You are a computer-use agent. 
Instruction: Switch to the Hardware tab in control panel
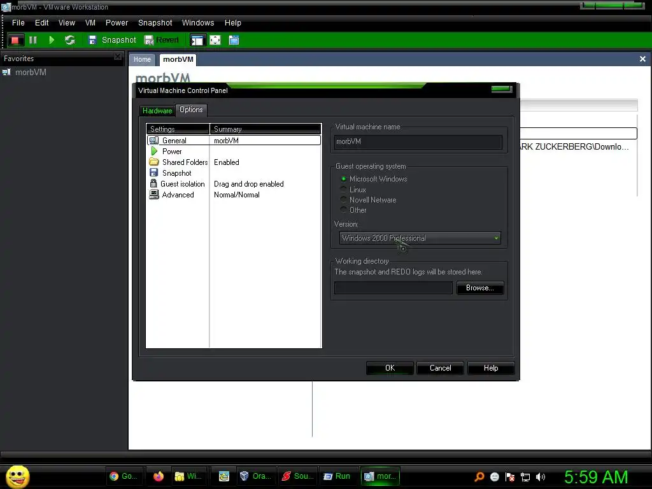click(157, 111)
